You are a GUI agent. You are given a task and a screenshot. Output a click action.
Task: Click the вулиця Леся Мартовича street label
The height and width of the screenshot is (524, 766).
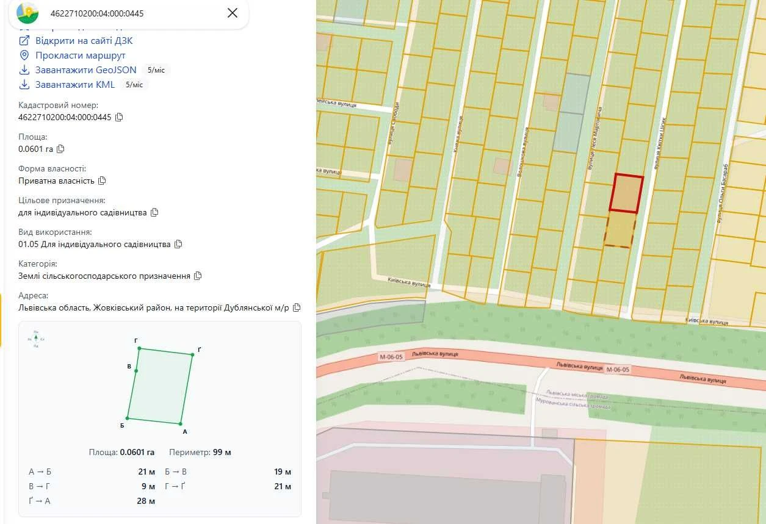tap(594, 138)
